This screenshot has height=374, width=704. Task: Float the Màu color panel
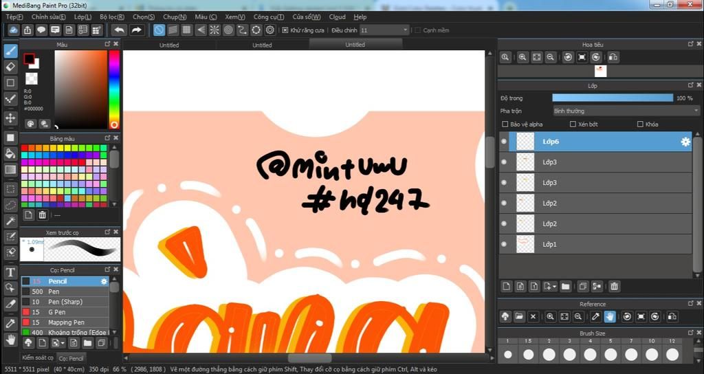107,44
